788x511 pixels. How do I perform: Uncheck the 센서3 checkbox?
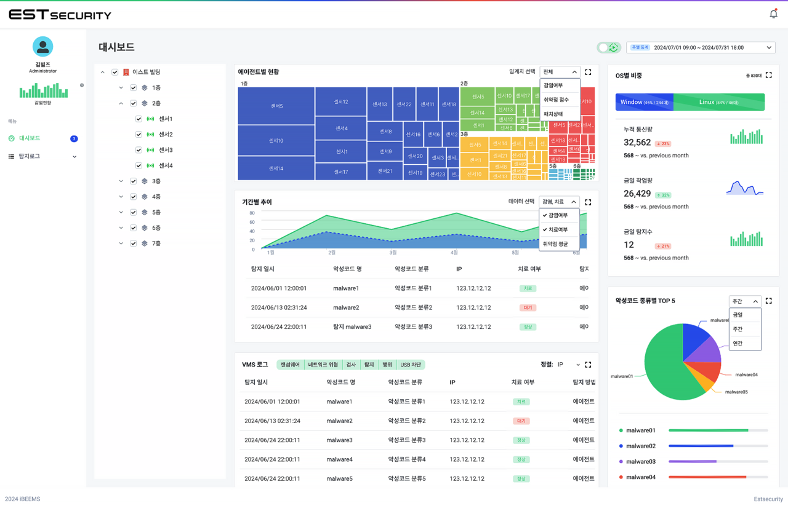pyautogui.click(x=139, y=150)
